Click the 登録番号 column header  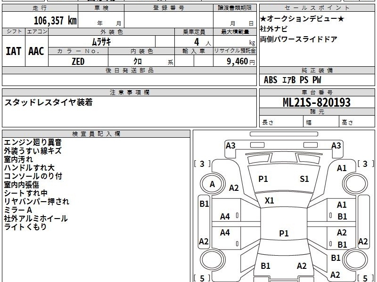[169, 8]
